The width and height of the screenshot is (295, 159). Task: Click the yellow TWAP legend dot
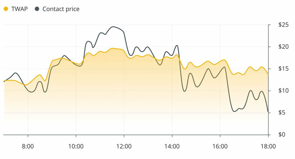click(x=6, y=9)
